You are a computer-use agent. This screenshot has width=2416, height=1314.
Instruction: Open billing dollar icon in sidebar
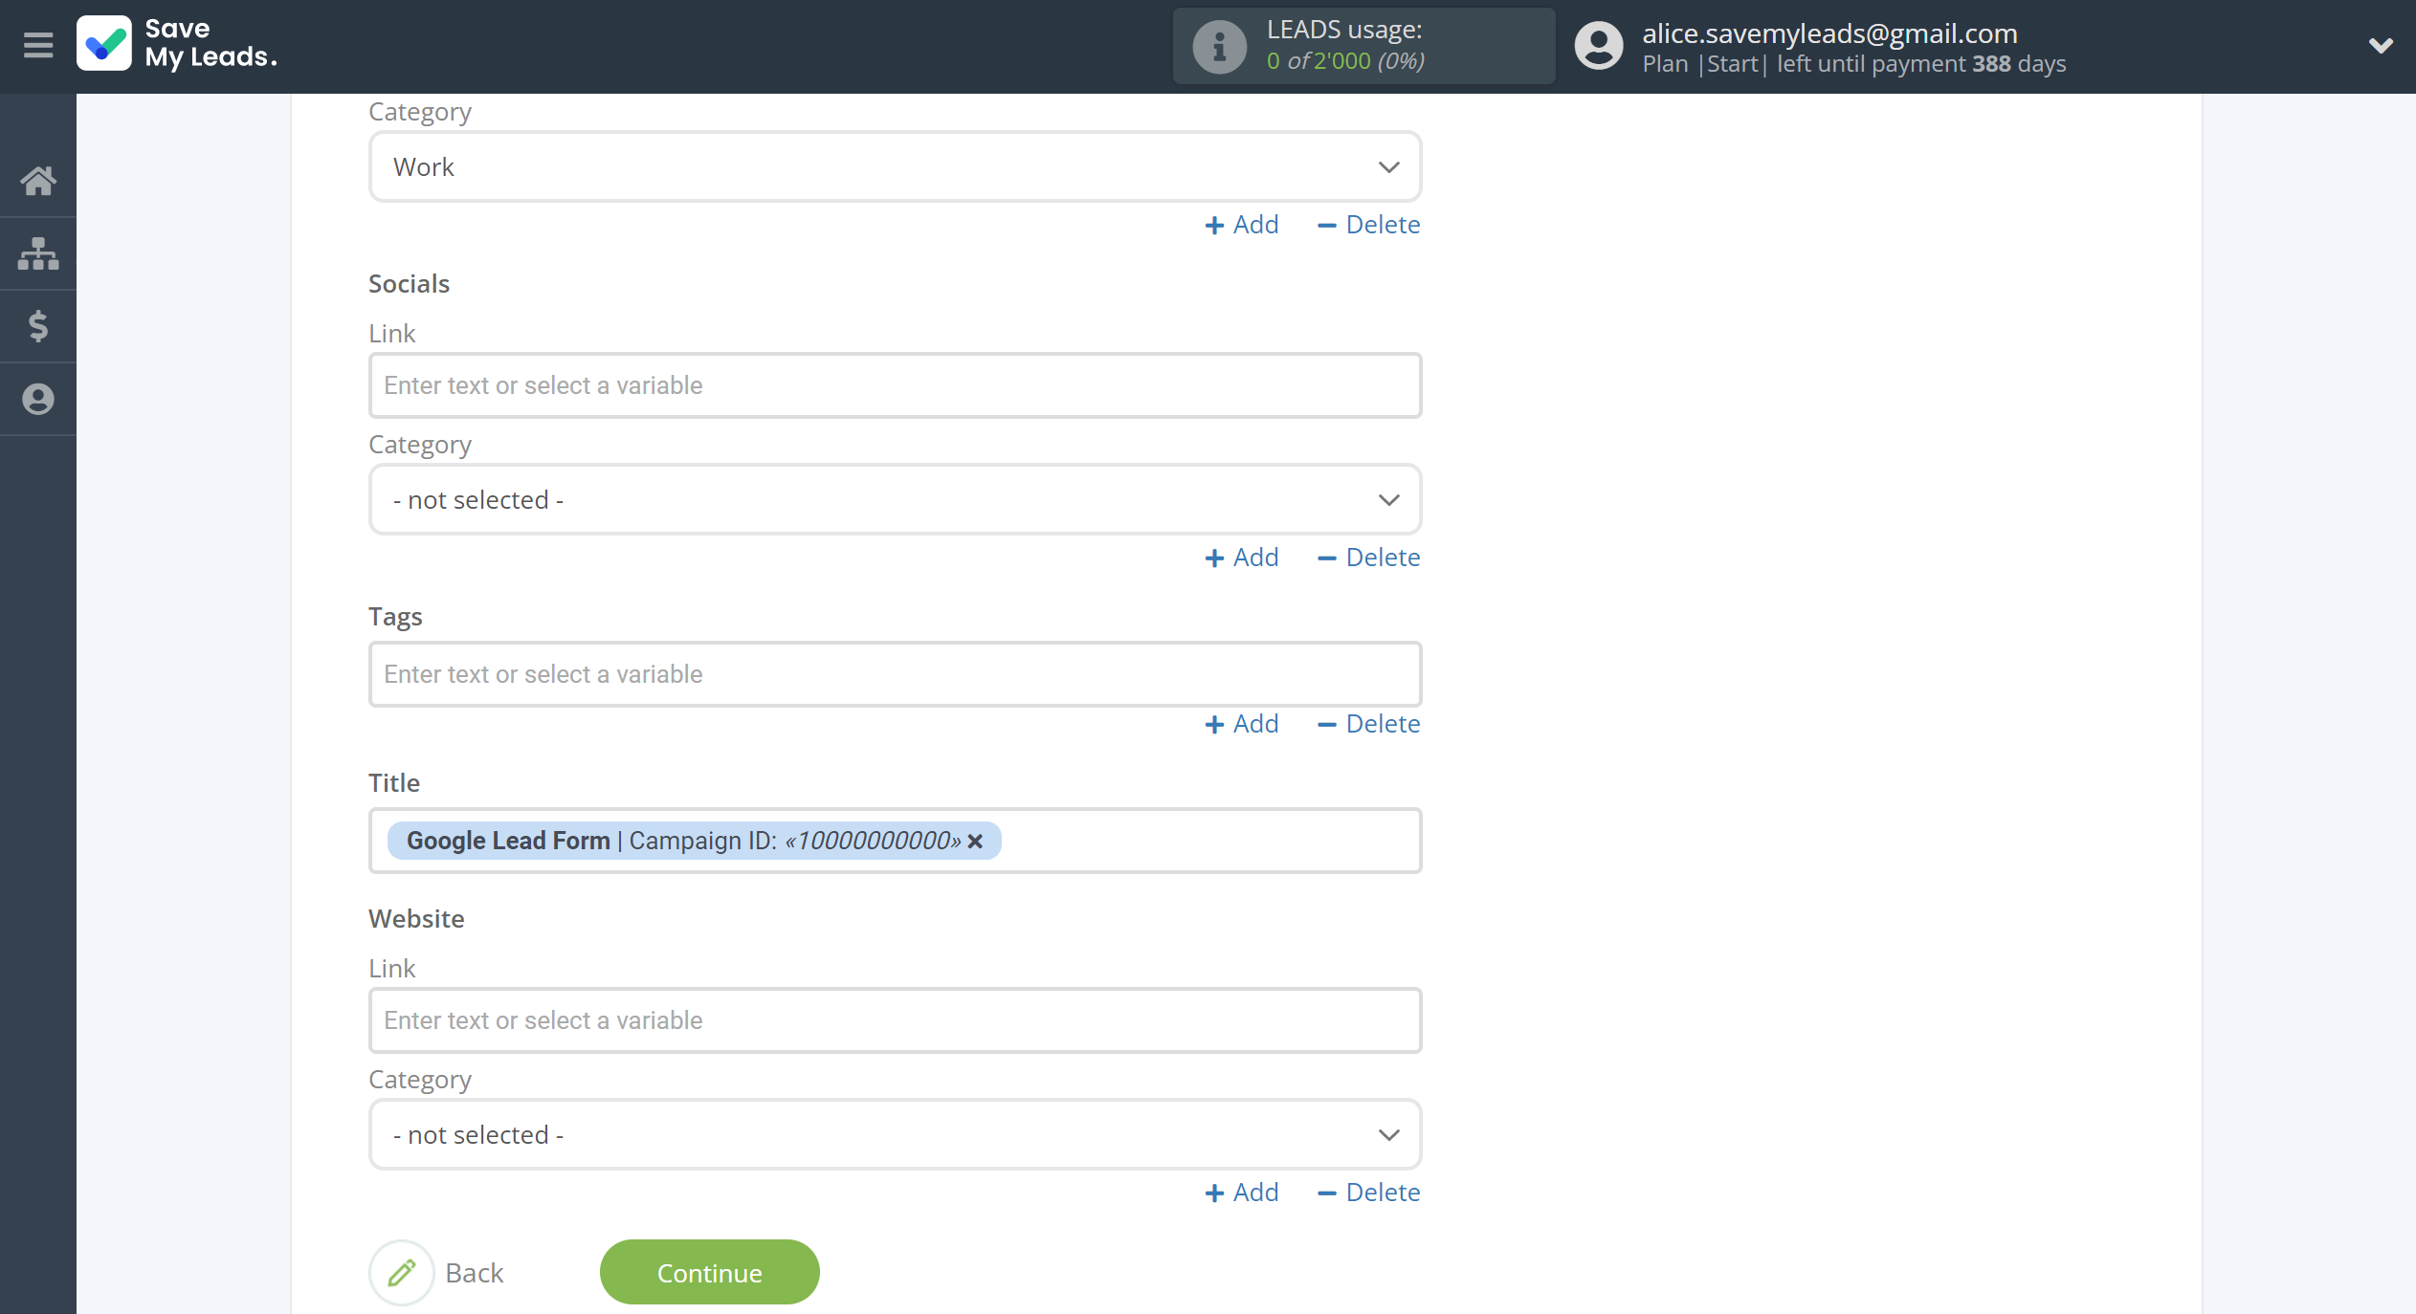pyautogui.click(x=38, y=326)
